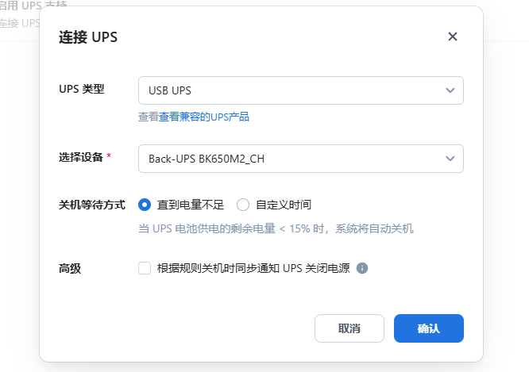Click chevron arrow of UPS 类型 field
529x372 pixels.
(x=450, y=90)
